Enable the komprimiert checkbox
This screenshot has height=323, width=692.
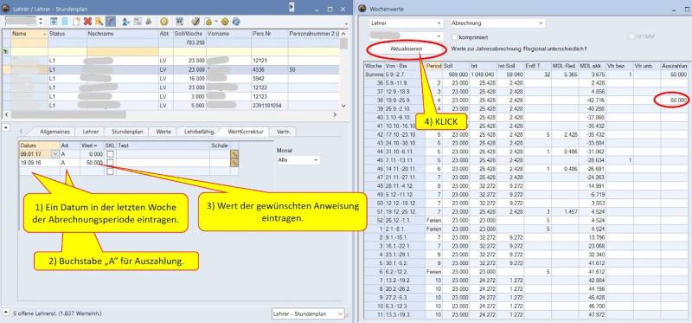tap(455, 37)
